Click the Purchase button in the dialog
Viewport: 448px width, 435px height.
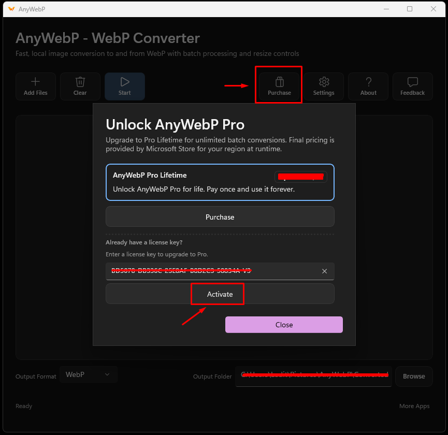(220, 217)
